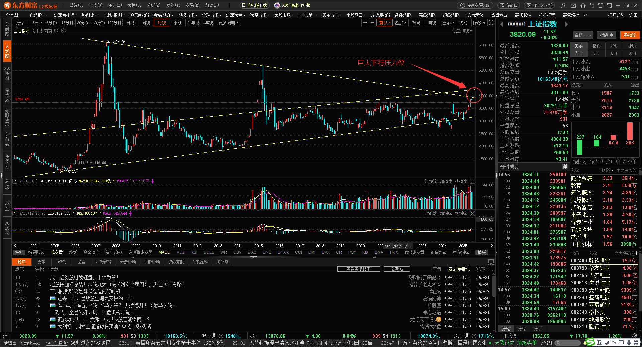Click the 提醒 alert button
Screen dimensions: 642x347
(606, 35)
